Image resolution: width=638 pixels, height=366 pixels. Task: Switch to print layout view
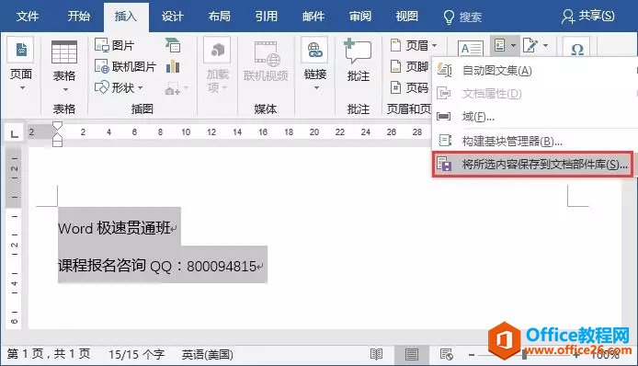411,355
